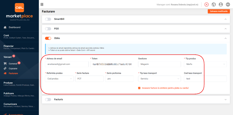This screenshot has height=115, width=233.
Task: Click the Facturare invoice icon
Action: (x=5, y=73)
